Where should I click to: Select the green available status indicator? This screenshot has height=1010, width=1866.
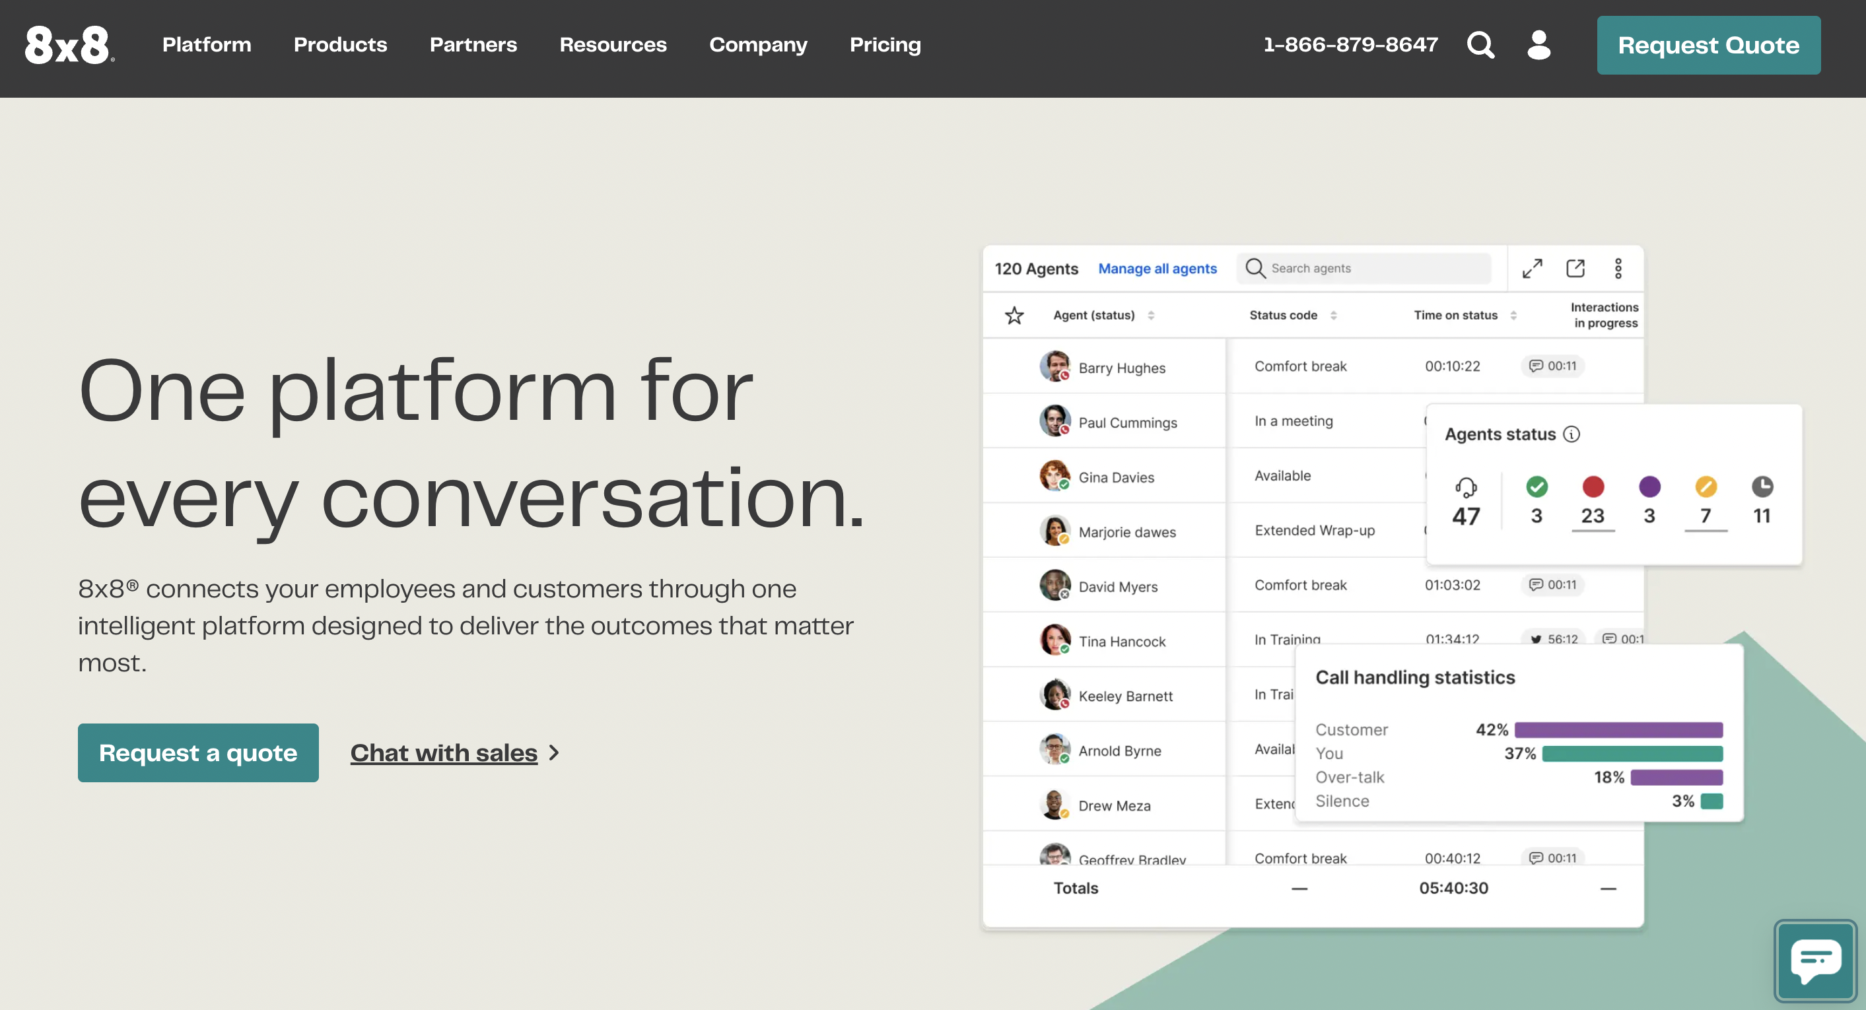(x=1537, y=487)
